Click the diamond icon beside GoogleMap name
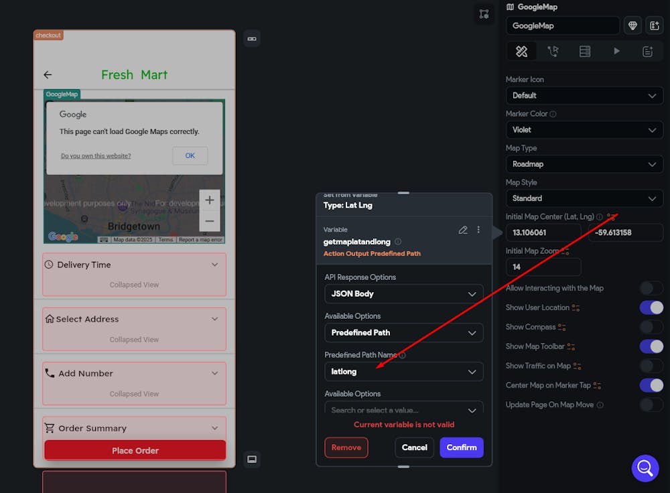The width and height of the screenshot is (670, 493). point(632,25)
